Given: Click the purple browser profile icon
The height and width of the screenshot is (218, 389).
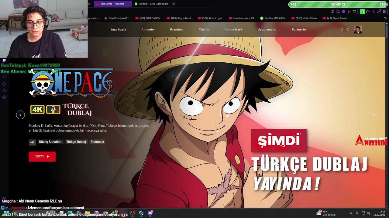Looking at the screenshot, I should click(x=373, y=12).
